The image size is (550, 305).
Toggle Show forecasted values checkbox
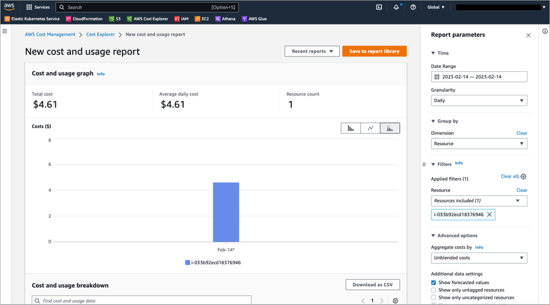(434, 283)
